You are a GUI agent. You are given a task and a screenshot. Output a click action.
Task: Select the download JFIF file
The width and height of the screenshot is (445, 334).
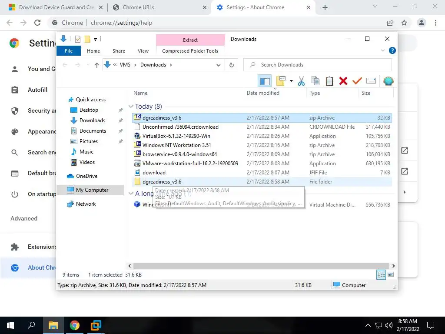(x=262, y=172)
